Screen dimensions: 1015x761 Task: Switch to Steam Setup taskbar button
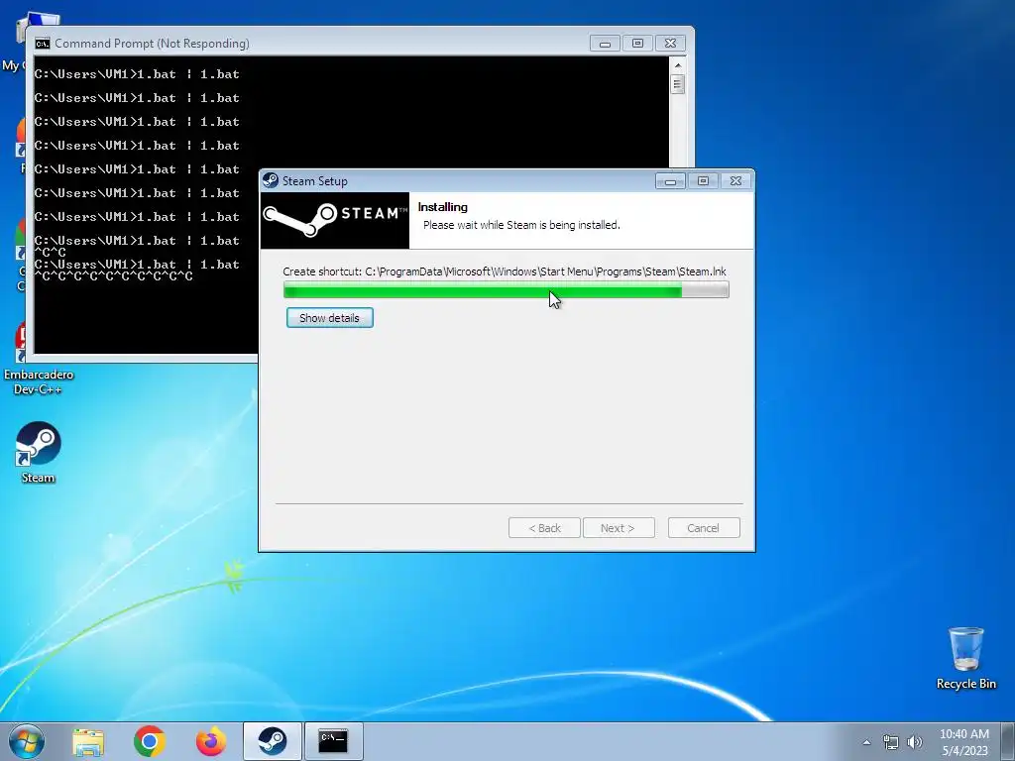tap(273, 741)
